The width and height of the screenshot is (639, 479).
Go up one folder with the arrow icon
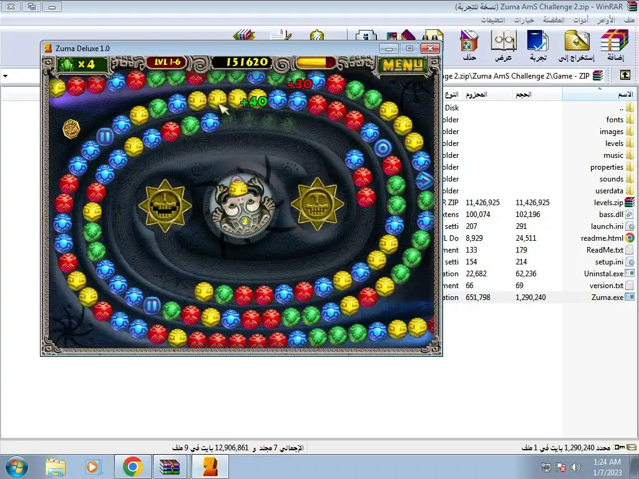625,75
